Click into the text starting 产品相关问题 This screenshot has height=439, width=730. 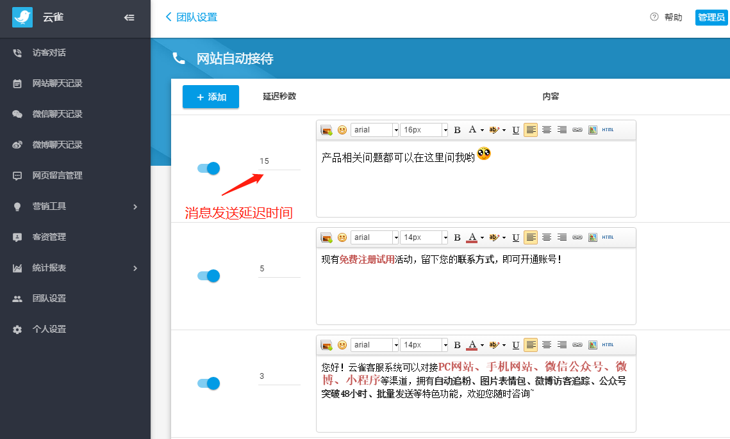398,157
